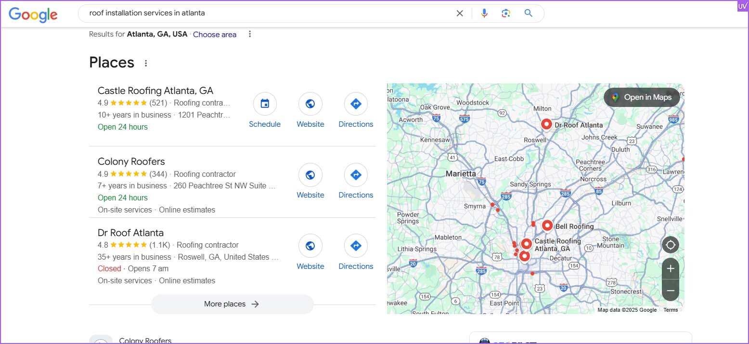The height and width of the screenshot is (344, 749).
Task: Select the Bell Roofing map pin
Action: click(547, 226)
